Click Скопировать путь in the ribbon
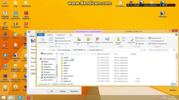Screen dimensions: 179x100 [x=63, y=41]
